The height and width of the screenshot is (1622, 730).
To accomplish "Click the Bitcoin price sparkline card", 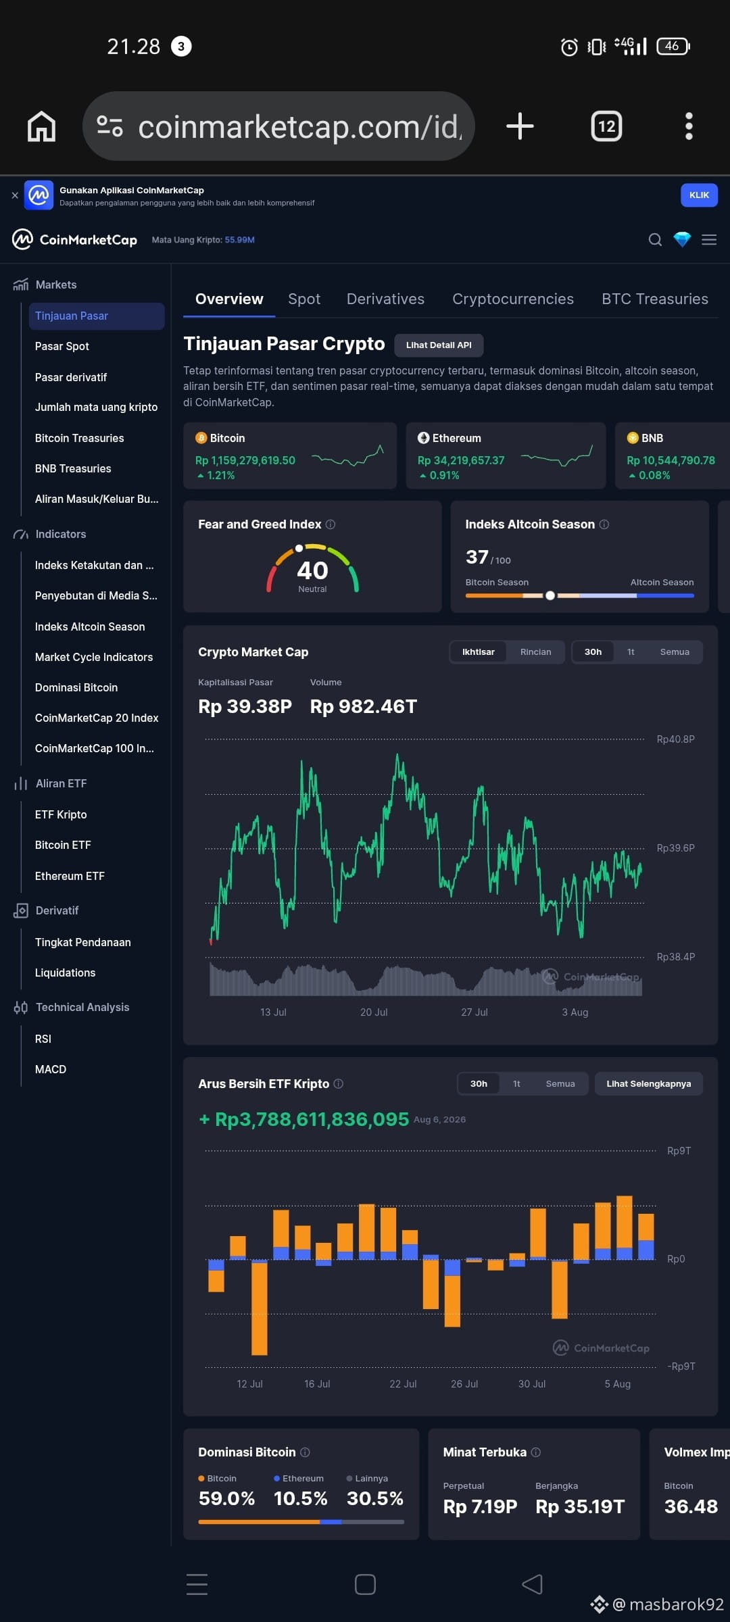I will click(290, 456).
